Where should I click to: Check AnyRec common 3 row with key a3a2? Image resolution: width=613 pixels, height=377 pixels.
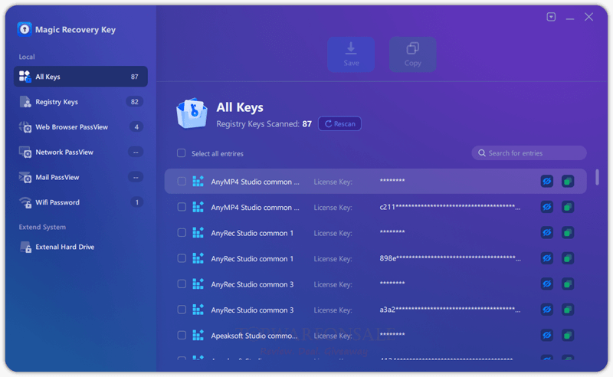point(182,310)
